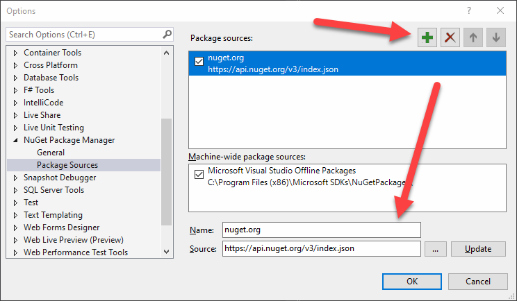Uncheck the nuget.org package source
Viewport: 517px width, 301px height.
click(x=199, y=62)
